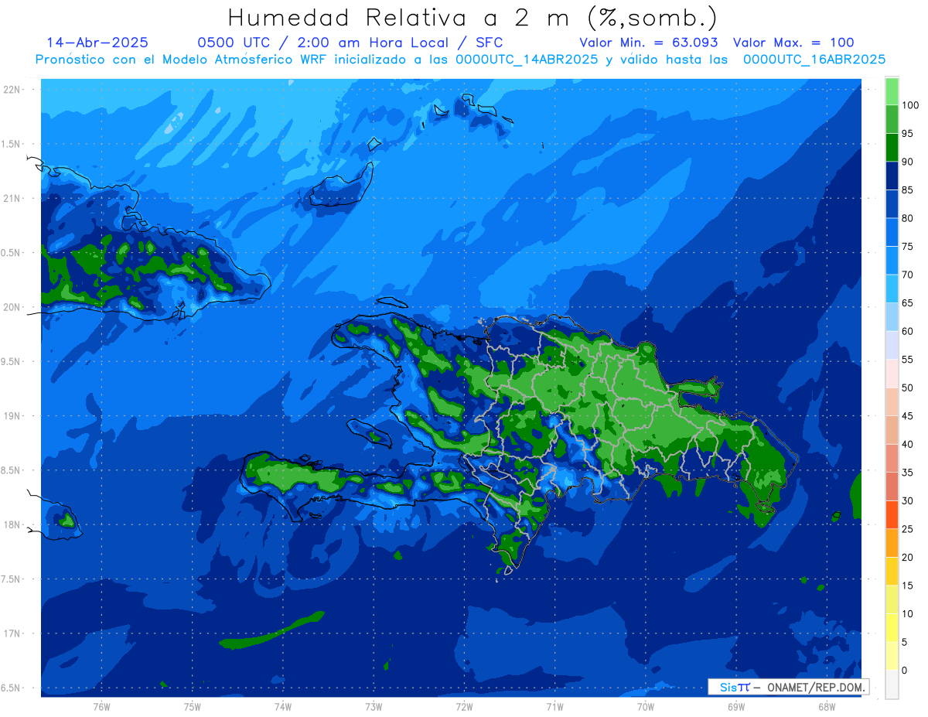Click the "30" value on the color legend
This screenshot has height=717, width=928.
click(x=907, y=500)
